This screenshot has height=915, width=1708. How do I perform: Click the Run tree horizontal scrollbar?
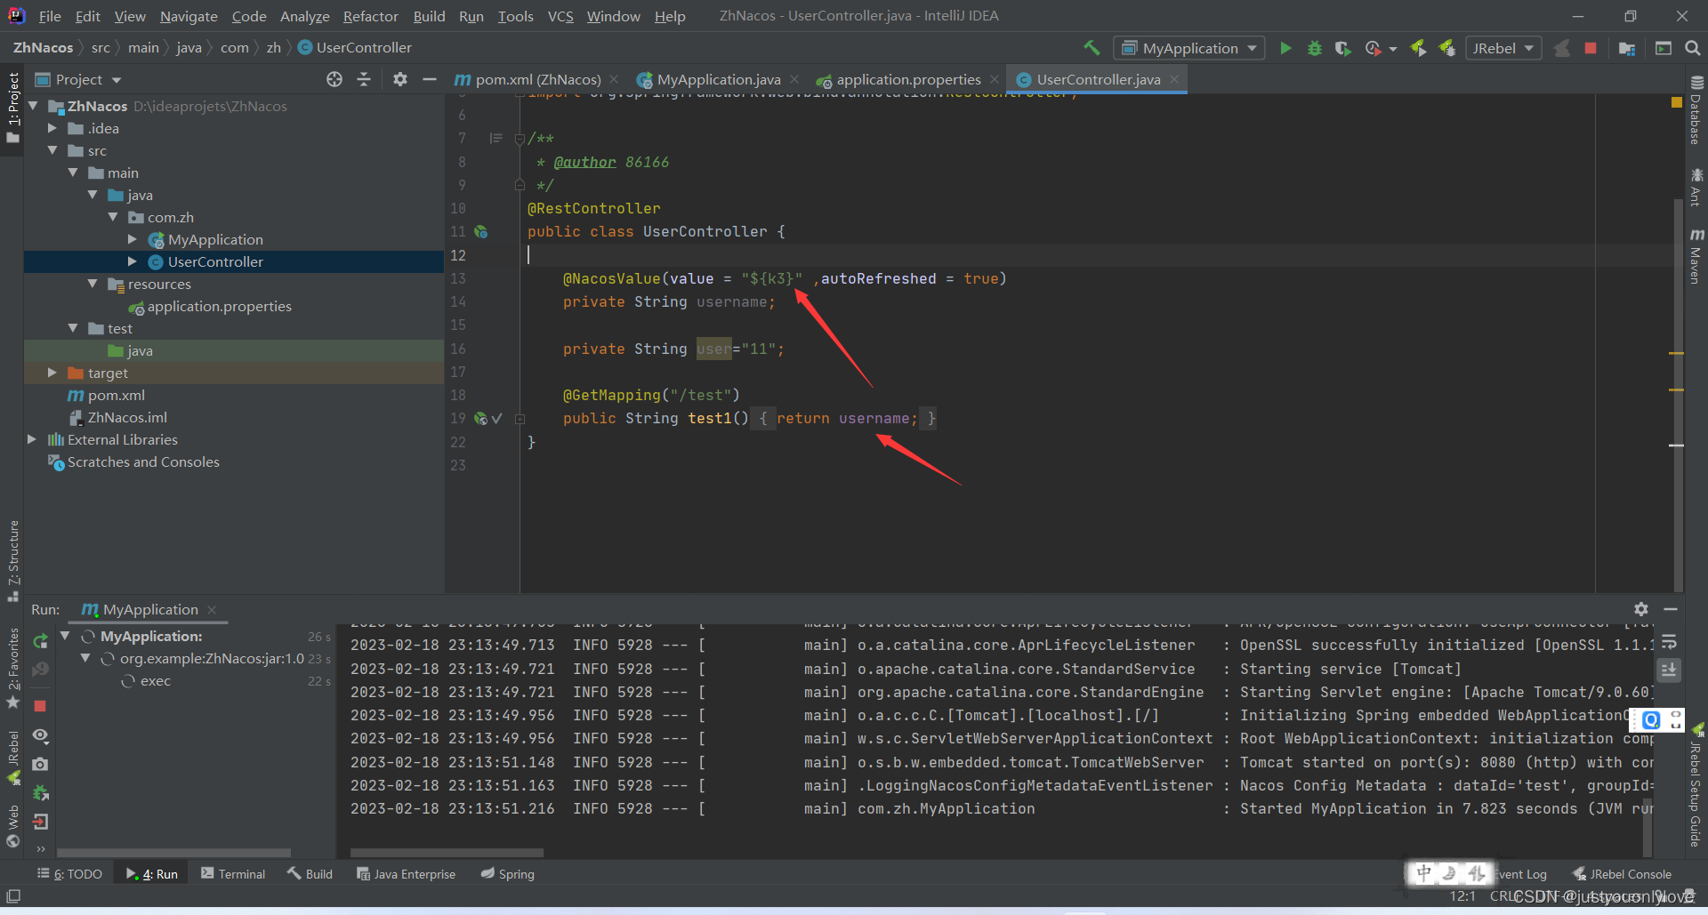coord(173,852)
